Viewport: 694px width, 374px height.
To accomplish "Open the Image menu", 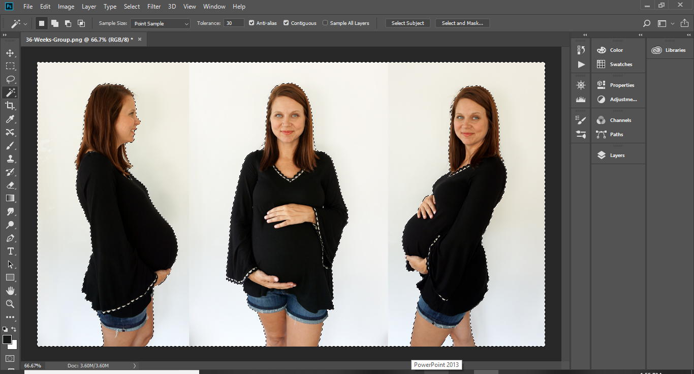I will click(66, 7).
